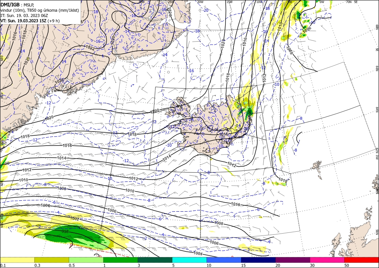Image resolution: width=379 pixels, height=268 pixels.
Task: Select the green 1 mm legend swatch
Action: tap(121, 260)
